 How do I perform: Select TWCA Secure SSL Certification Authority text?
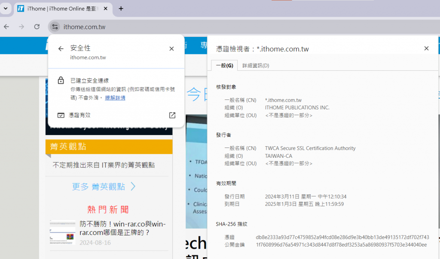(x=310, y=148)
